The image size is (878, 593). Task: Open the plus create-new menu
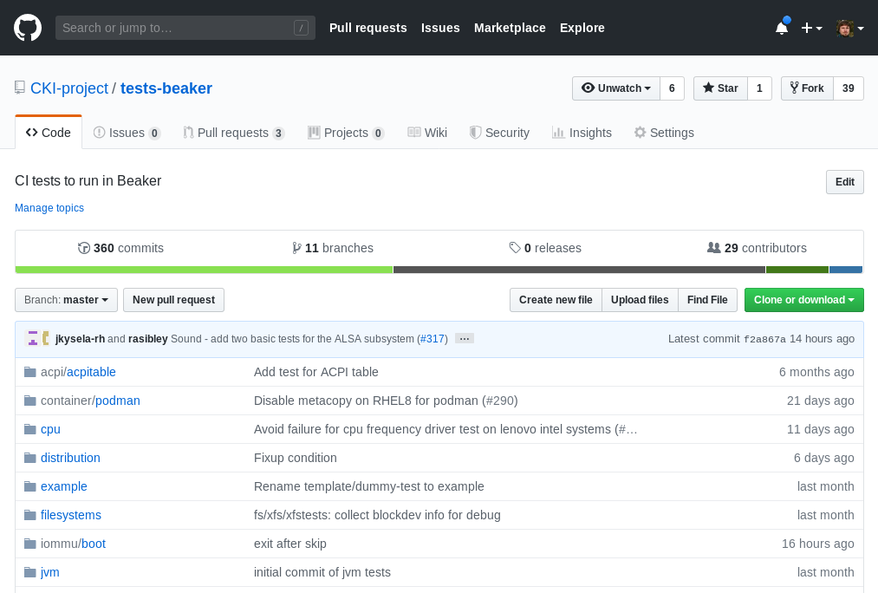(x=811, y=28)
